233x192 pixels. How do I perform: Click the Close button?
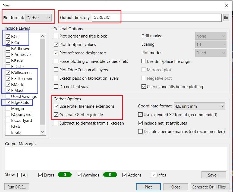point(176,187)
